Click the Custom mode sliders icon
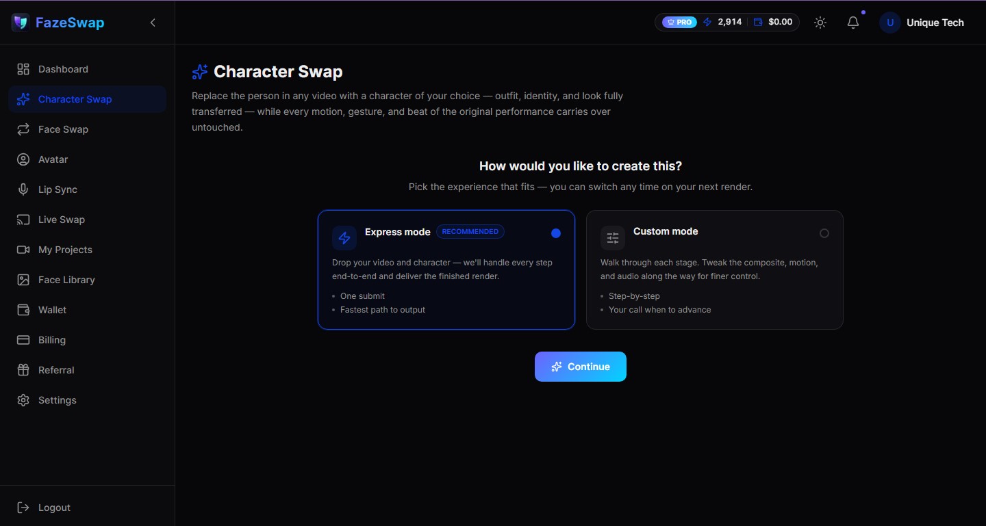Image resolution: width=986 pixels, height=526 pixels. (x=613, y=238)
